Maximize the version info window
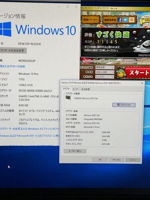The width and height of the screenshot is (150, 200). point(68,6)
